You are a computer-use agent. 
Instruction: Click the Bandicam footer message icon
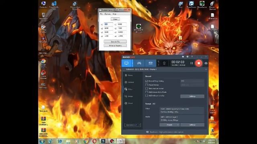[x=147, y=132]
